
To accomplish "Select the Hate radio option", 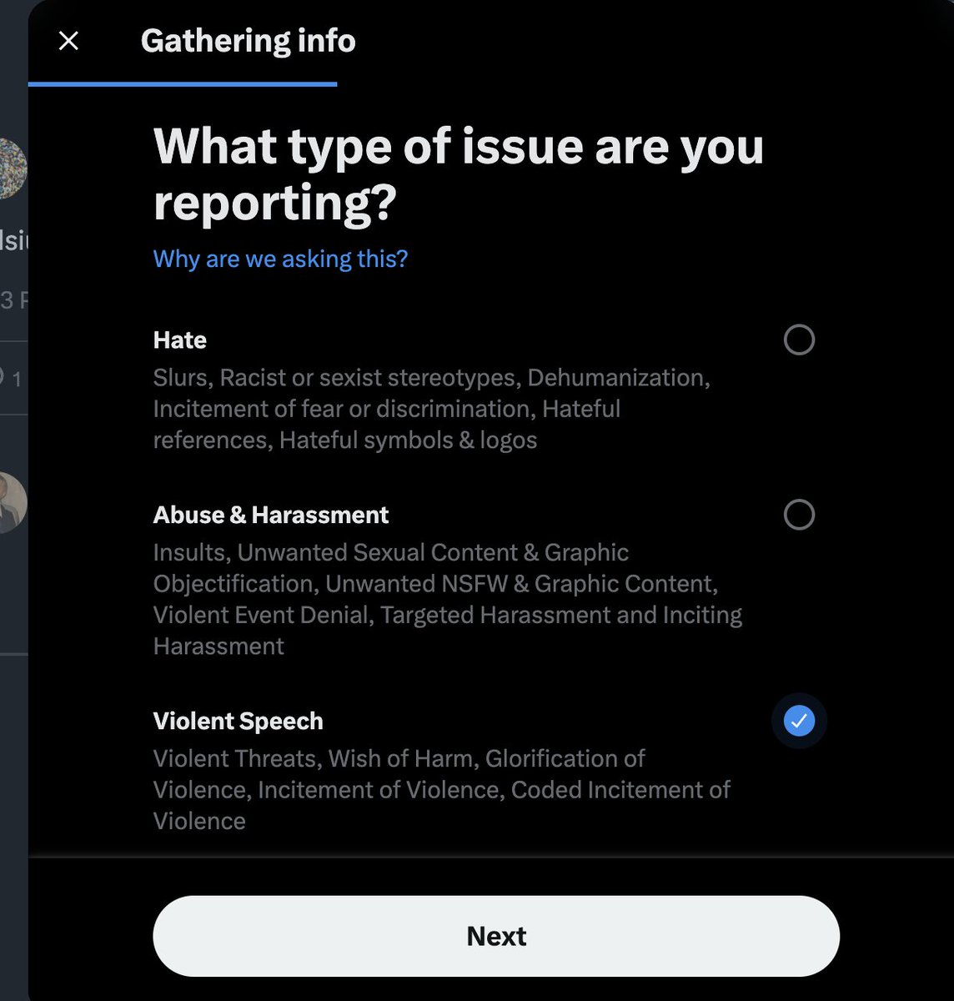I will tap(799, 340).
